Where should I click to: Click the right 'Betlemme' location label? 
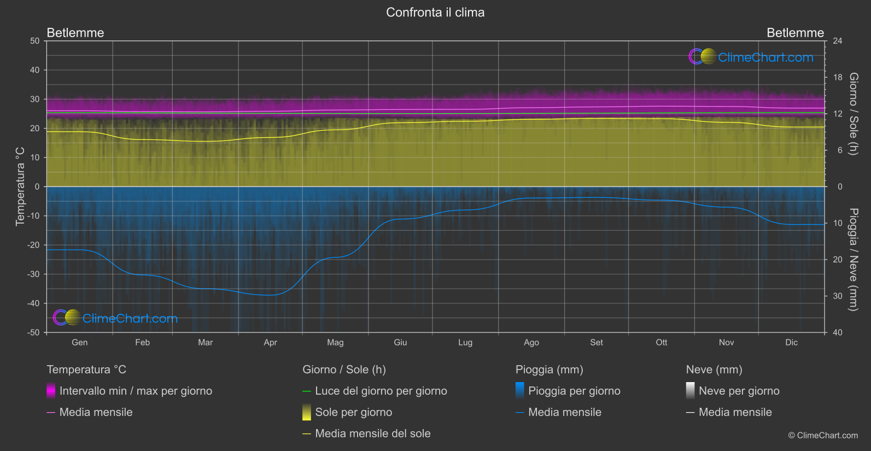pos(795,33)
